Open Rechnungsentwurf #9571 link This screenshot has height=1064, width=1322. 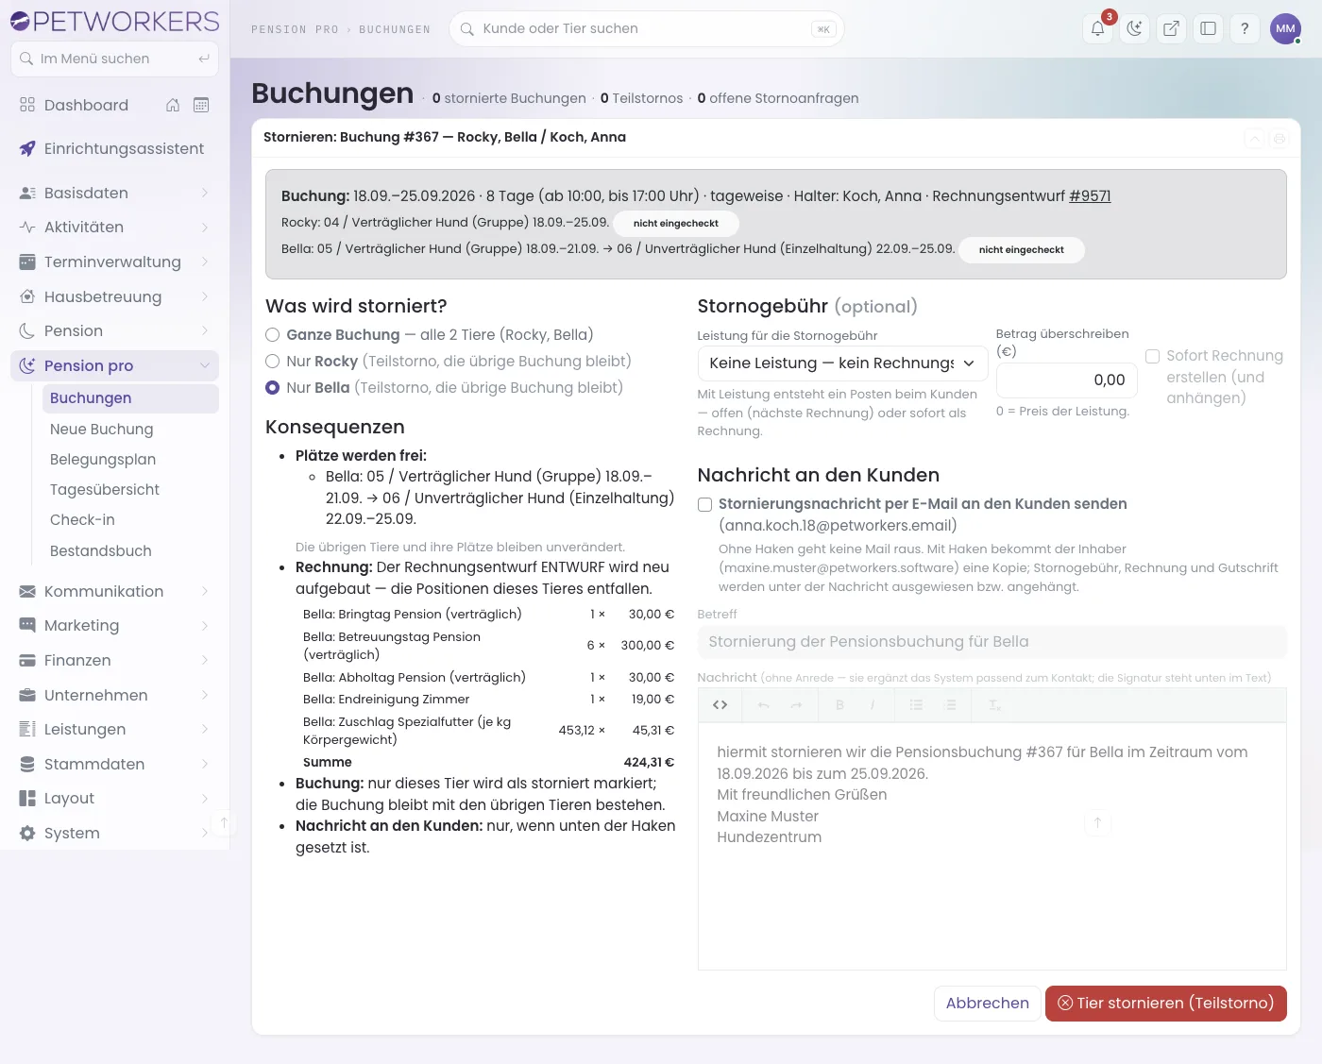click(1090, 195)
